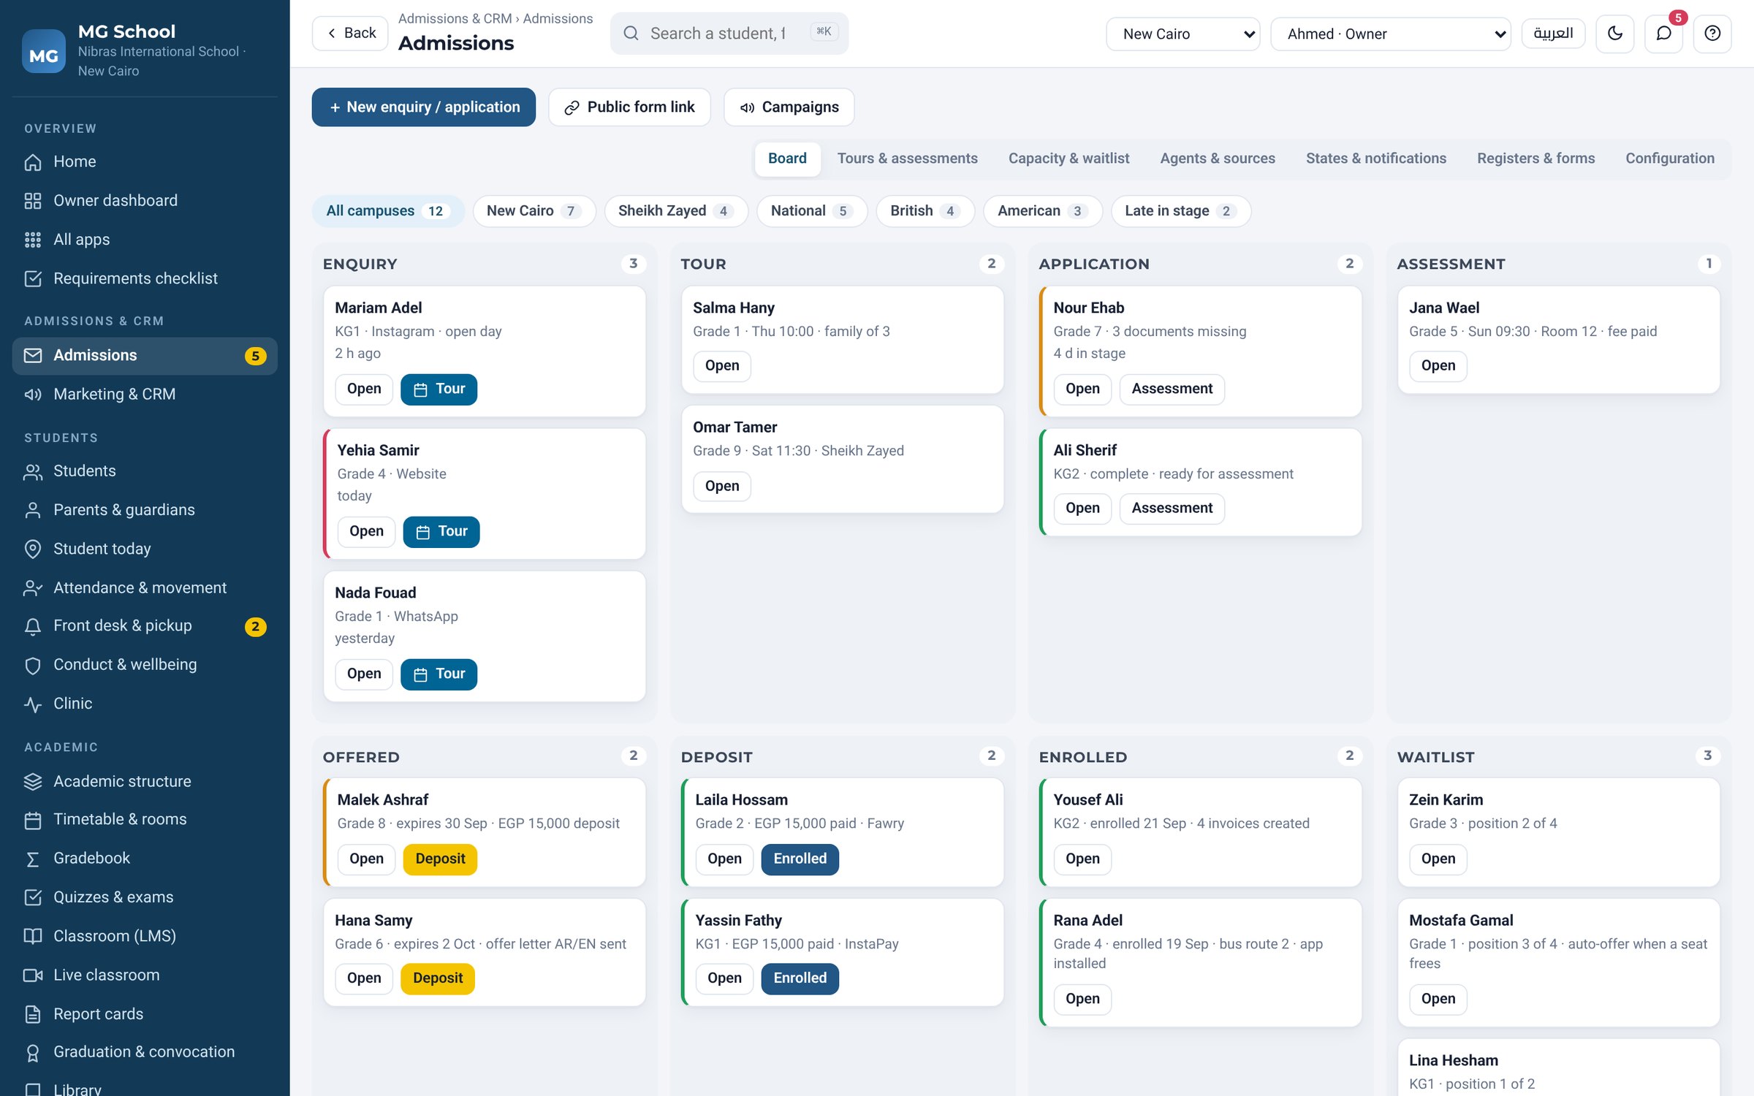Open the notifications chat bubble icon
Screen dimensions: 1754x1096
coord(1663,34)
